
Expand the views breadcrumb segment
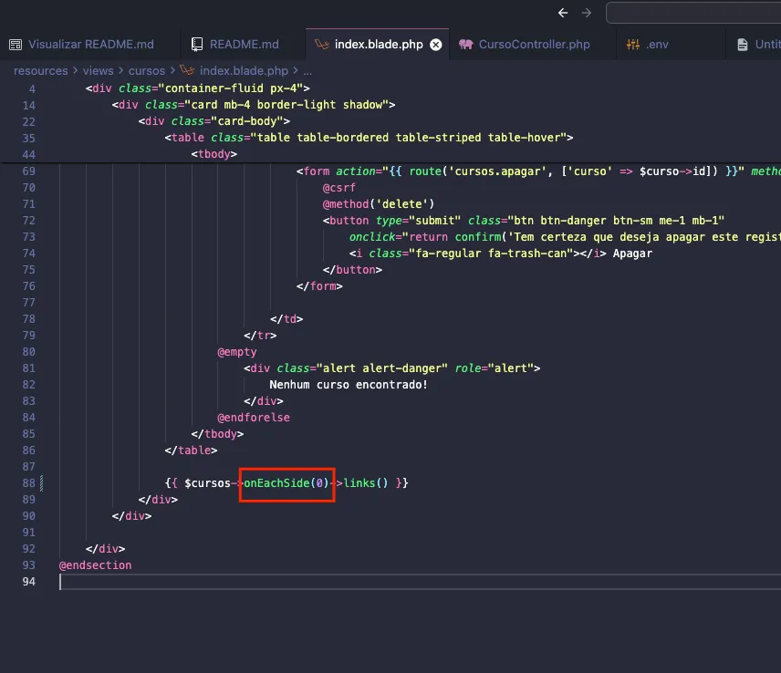point(98,70)
